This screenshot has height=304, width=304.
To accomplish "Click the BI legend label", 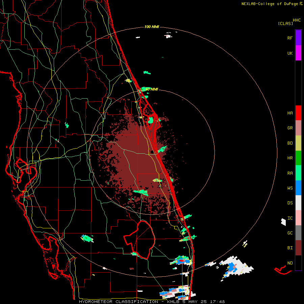I will tap(290, 248).
